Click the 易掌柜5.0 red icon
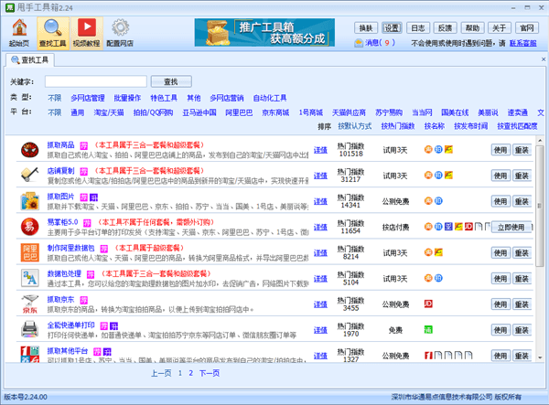549x405 pixels. click(29, 227)
